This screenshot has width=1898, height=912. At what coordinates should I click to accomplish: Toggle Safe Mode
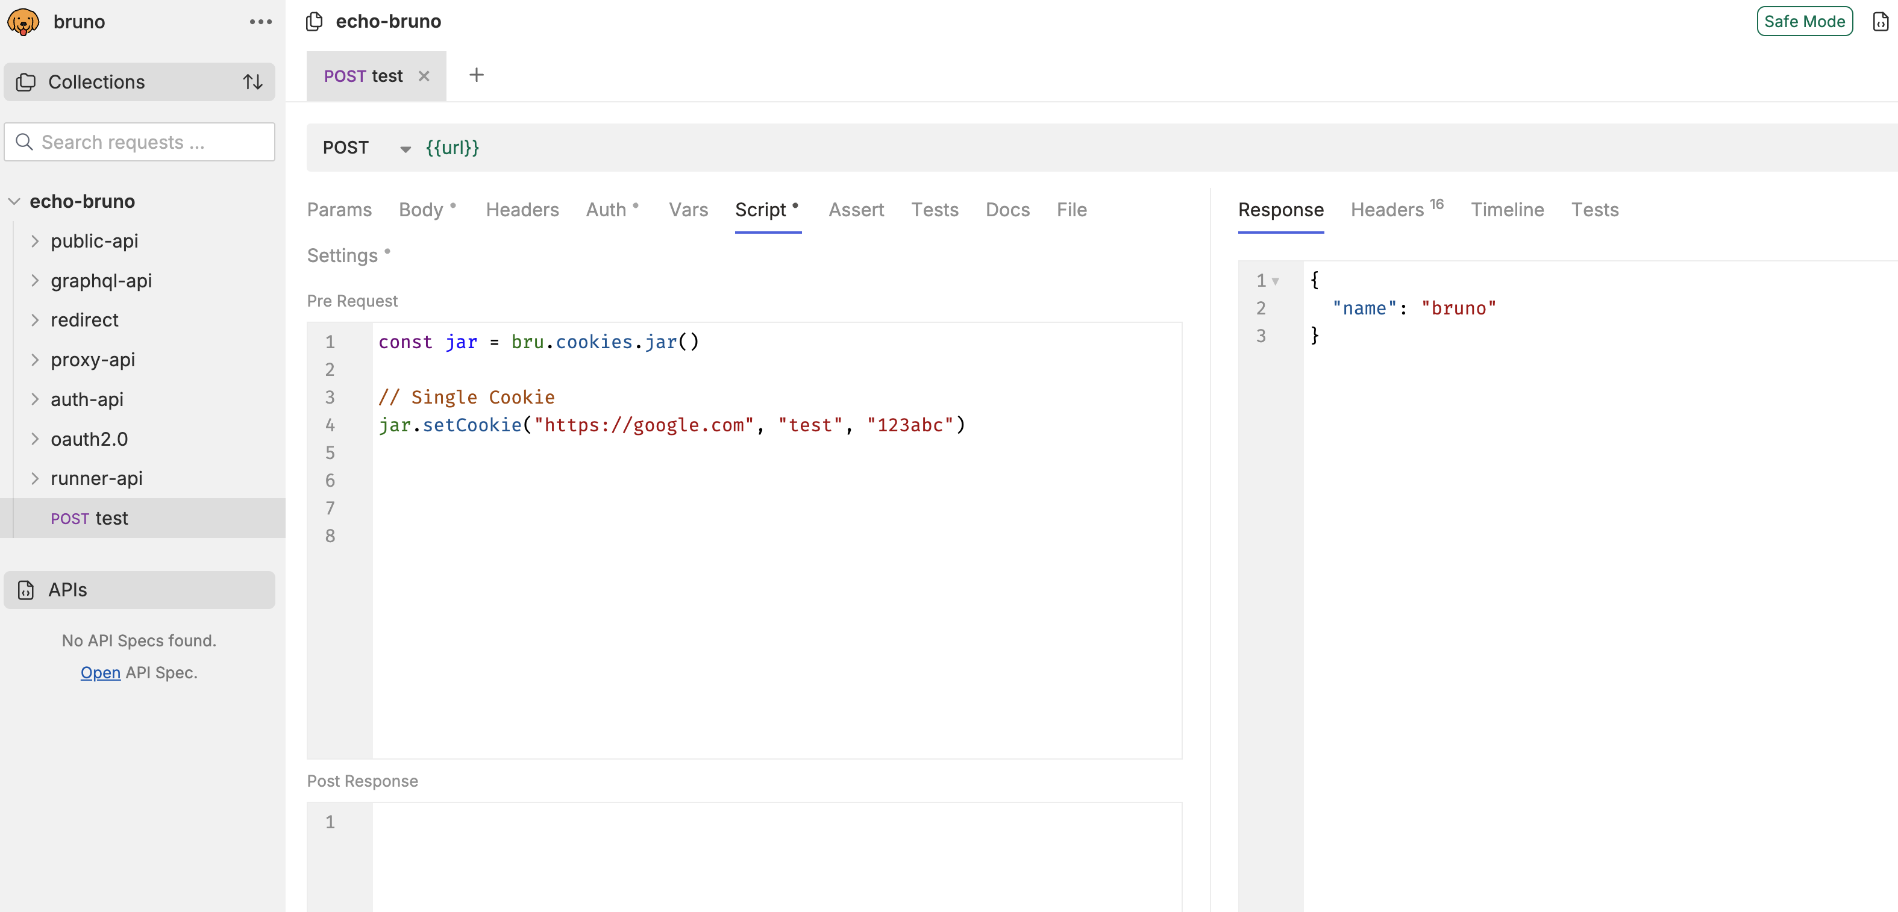pos(1803,21)
